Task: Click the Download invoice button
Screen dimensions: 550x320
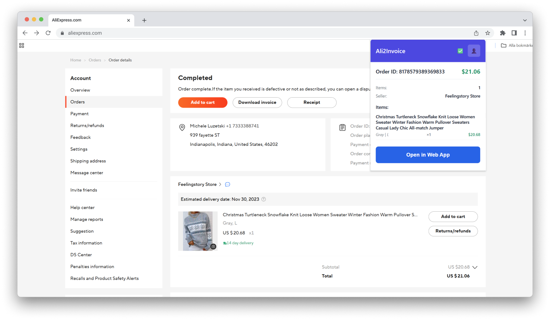Action: click(x=257, y=102)
